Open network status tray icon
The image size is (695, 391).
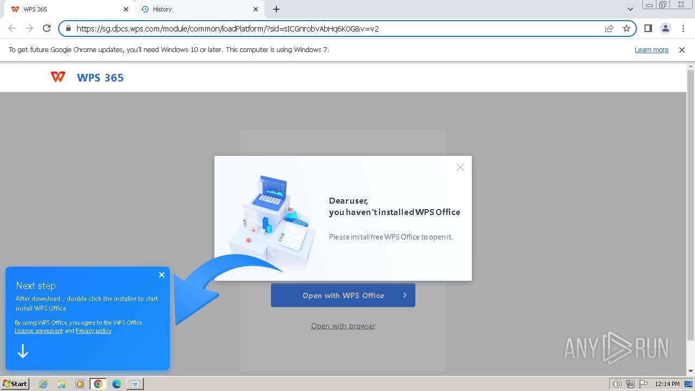(x=630, y=384)
